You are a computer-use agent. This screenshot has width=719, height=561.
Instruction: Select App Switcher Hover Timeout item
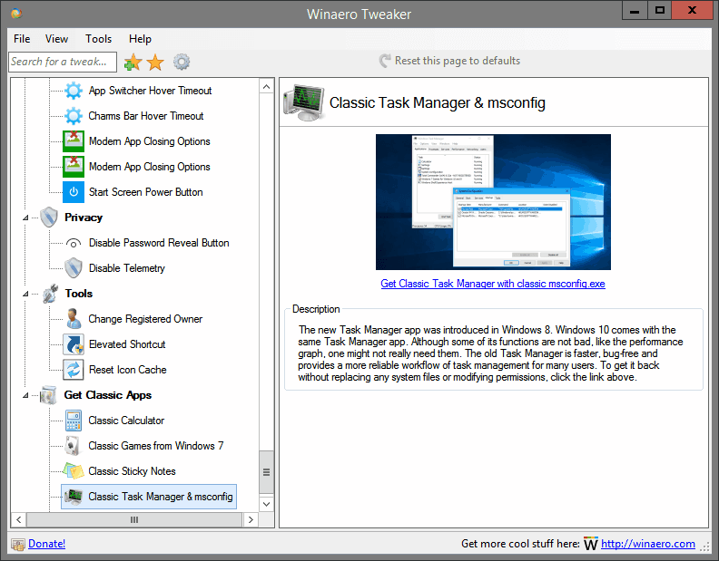click(150, 91)
